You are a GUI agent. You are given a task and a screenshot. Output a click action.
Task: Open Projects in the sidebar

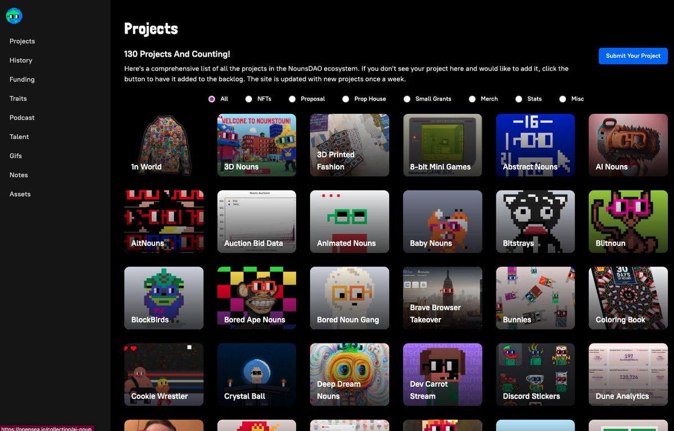coord(22,42)
